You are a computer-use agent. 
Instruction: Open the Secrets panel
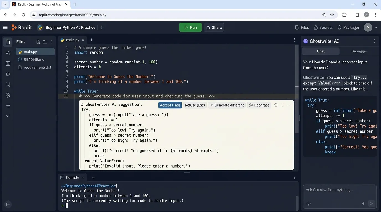tap(323, 27)
